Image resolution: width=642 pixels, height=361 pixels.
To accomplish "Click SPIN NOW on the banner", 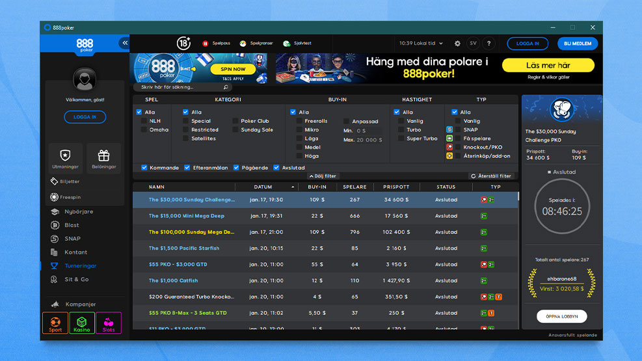I will (x=233, y=69).
